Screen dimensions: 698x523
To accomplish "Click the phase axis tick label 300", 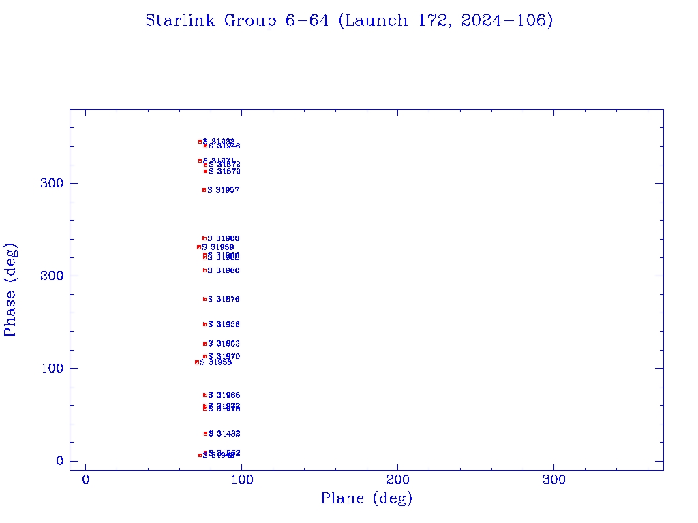I will coord(52,183).
